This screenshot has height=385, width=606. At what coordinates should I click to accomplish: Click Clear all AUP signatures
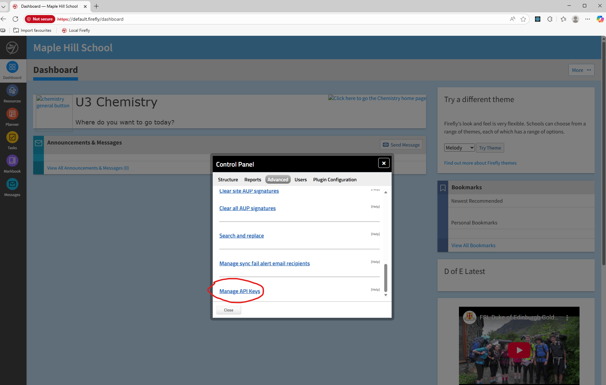247,208
